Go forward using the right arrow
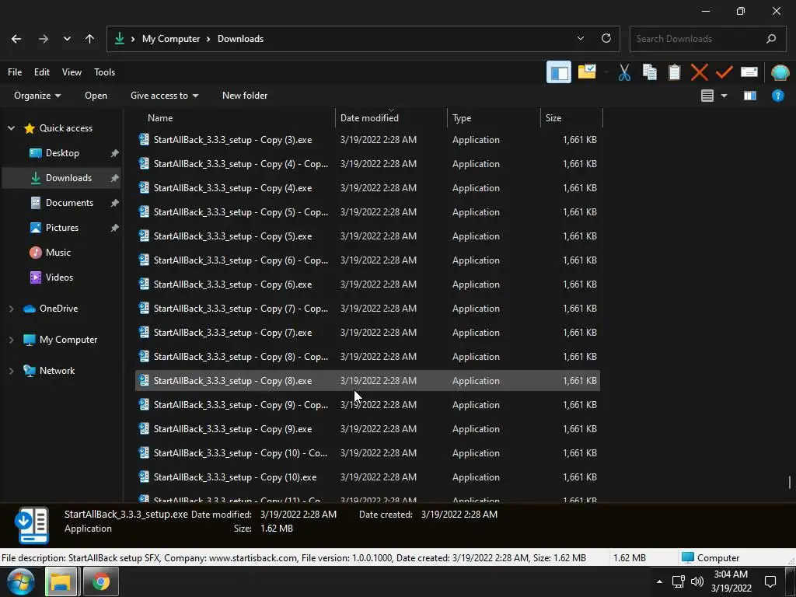Viewport: 796px width, 597px height. [44, 39]
